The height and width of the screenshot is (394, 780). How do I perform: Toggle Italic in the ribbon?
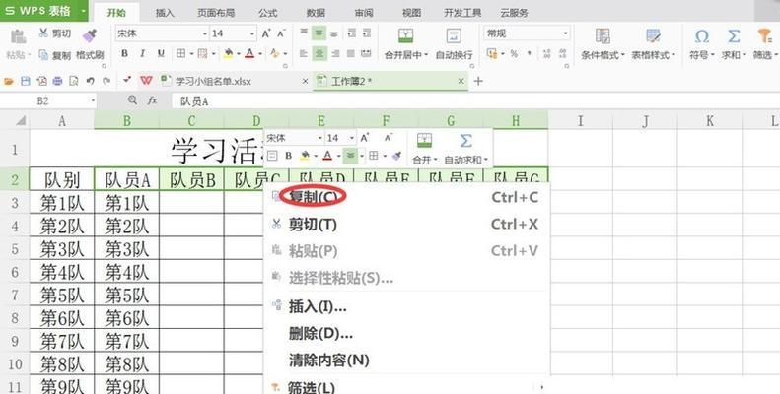(x=142, y=53)
